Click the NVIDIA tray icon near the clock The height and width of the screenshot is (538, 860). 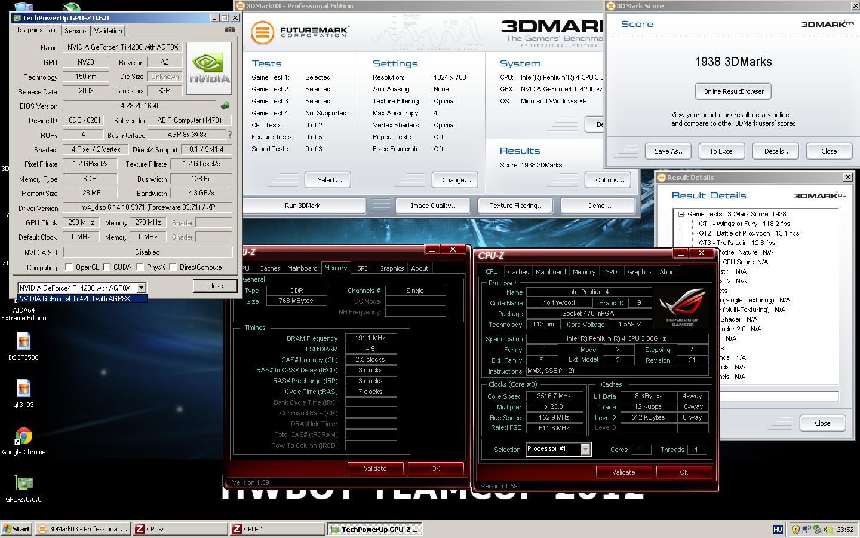pyautogui.click(x=829, y=529)
